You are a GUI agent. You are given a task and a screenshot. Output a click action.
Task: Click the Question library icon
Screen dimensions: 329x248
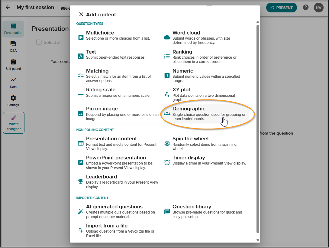click(167, 211)
